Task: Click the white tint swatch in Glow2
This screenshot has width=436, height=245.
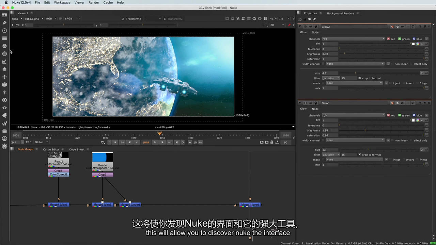Action: 414,44
